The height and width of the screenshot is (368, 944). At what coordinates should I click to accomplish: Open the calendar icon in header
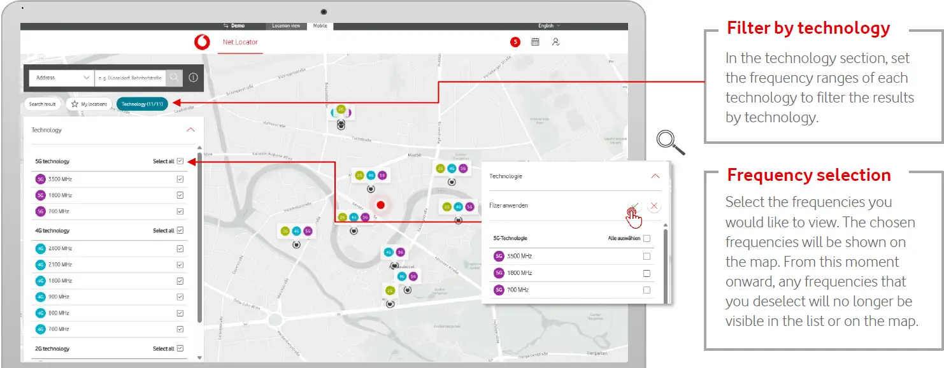(x=535, y=42)
